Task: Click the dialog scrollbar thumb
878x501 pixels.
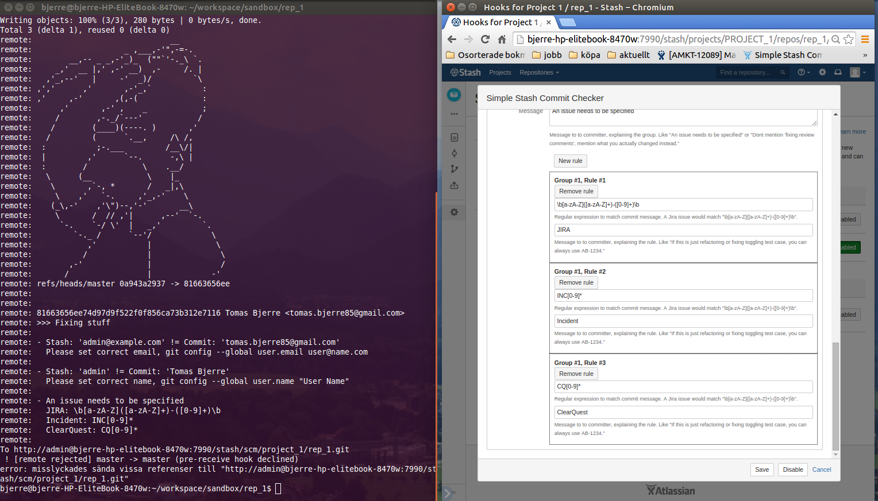Action: (835, 396)
